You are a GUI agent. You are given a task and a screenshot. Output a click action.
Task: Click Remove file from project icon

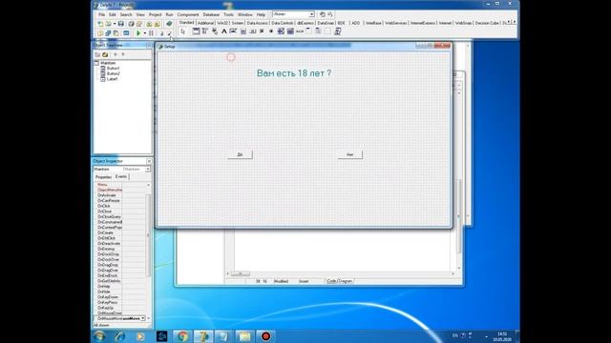(157, 24)
